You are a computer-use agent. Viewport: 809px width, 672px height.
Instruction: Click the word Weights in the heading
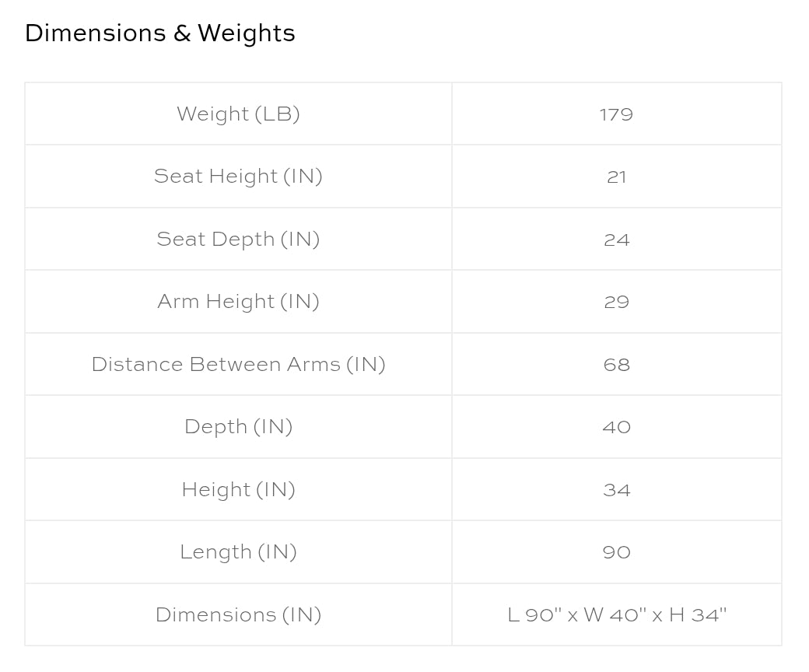[x=246, y=33]
